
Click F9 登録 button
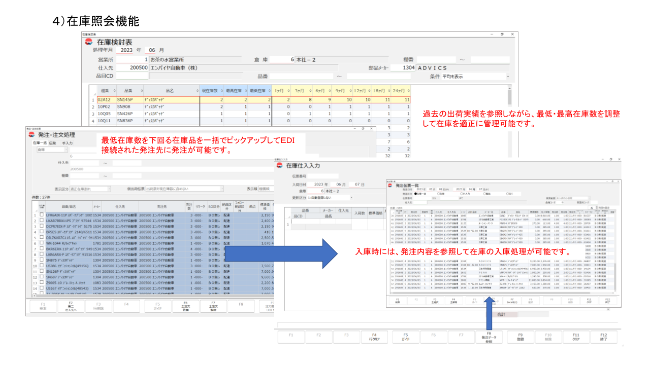pyautogui.click(x=520, y=337)
